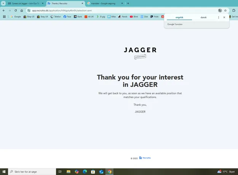This screenshot has width=238, height=175.
Task: Open the Windows Start menu
Action: point(4,172)
